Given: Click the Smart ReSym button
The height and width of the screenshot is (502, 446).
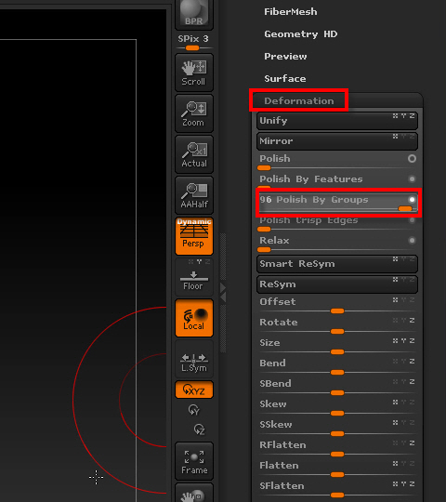Looking at the screenshot, I should (x=337, y=264).
